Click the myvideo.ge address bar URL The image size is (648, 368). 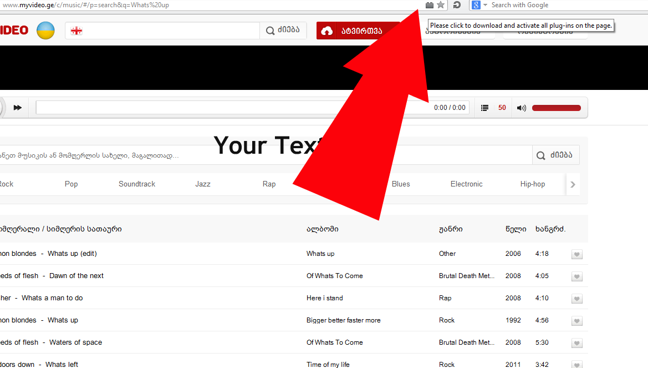pos(86,5)
